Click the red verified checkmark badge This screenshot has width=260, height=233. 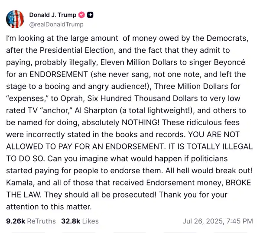[81, 15]
